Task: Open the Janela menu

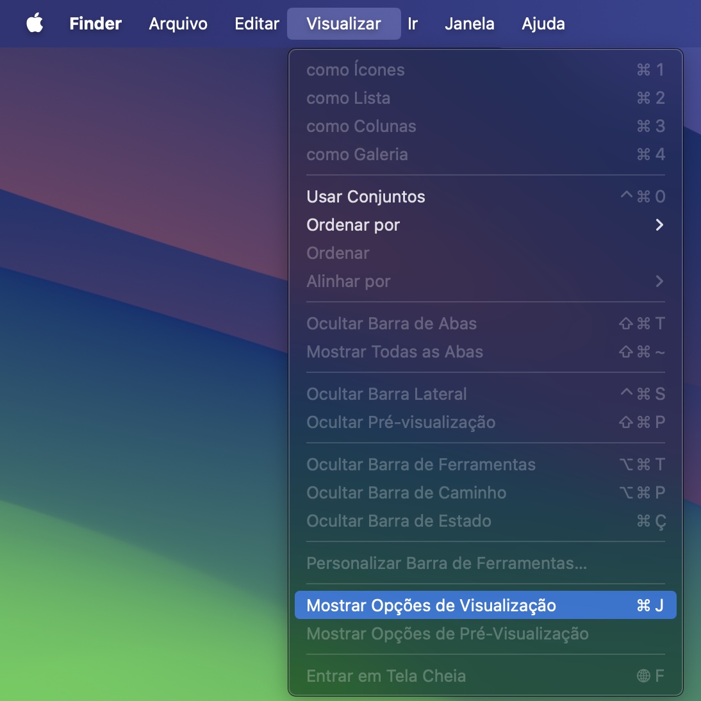Action: pos(469,24)
